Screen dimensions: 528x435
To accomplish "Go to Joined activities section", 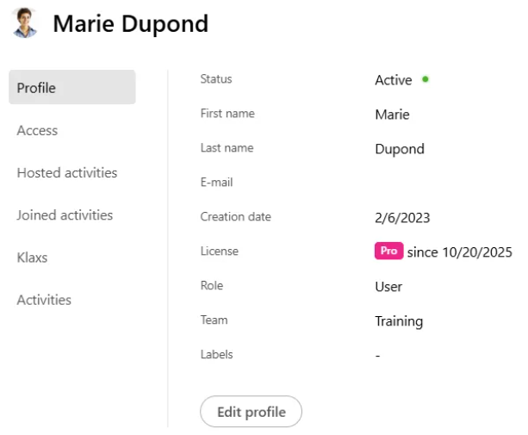I will pyautogui.click(x=65, y=215).
